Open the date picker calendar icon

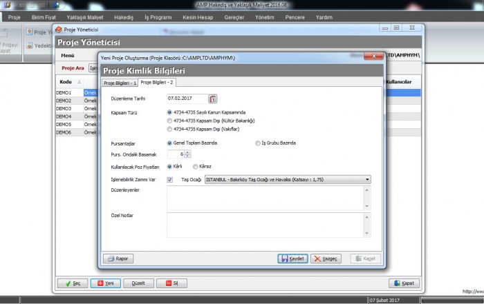coord(213,99)
